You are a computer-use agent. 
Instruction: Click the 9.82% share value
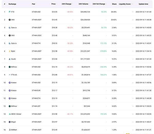pyautogui.click(x=114, y=114)
